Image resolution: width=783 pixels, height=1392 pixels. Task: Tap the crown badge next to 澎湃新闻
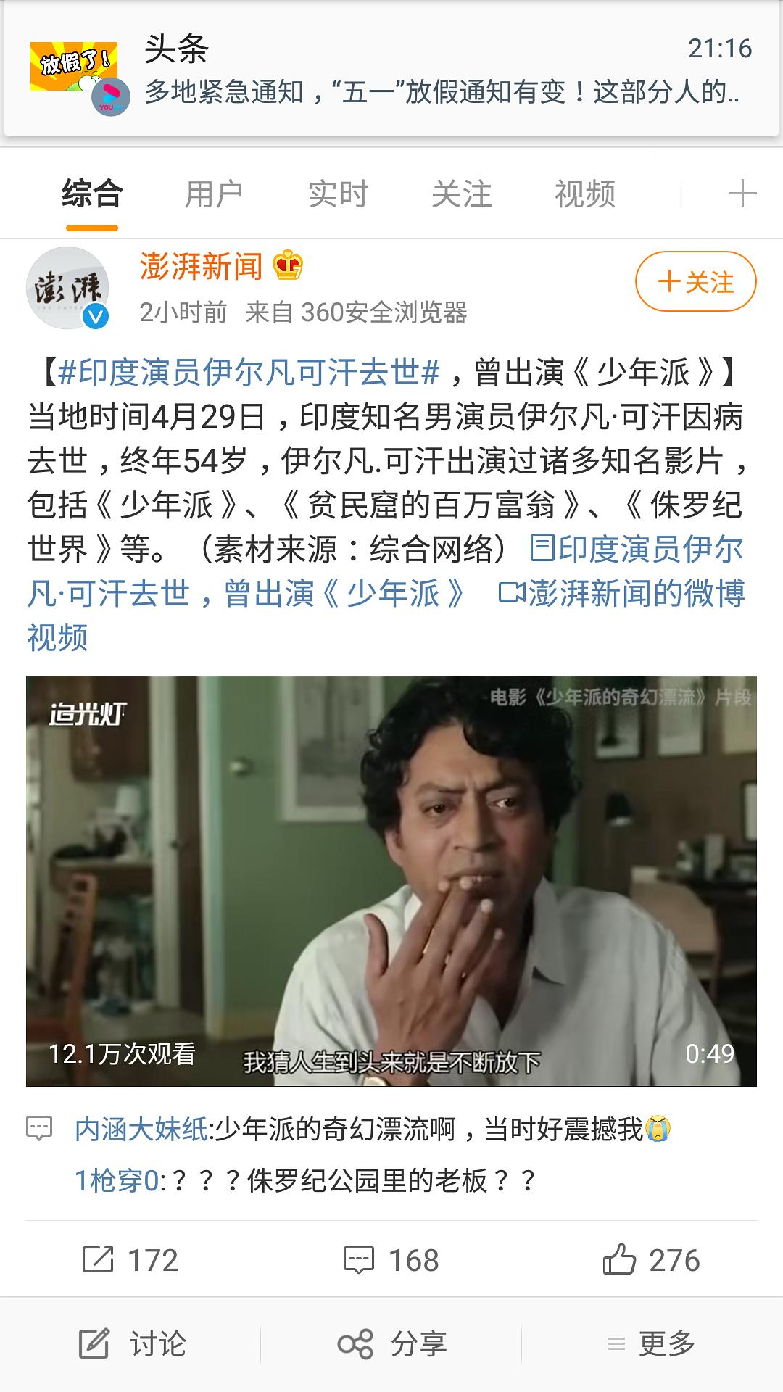(288, 266)
